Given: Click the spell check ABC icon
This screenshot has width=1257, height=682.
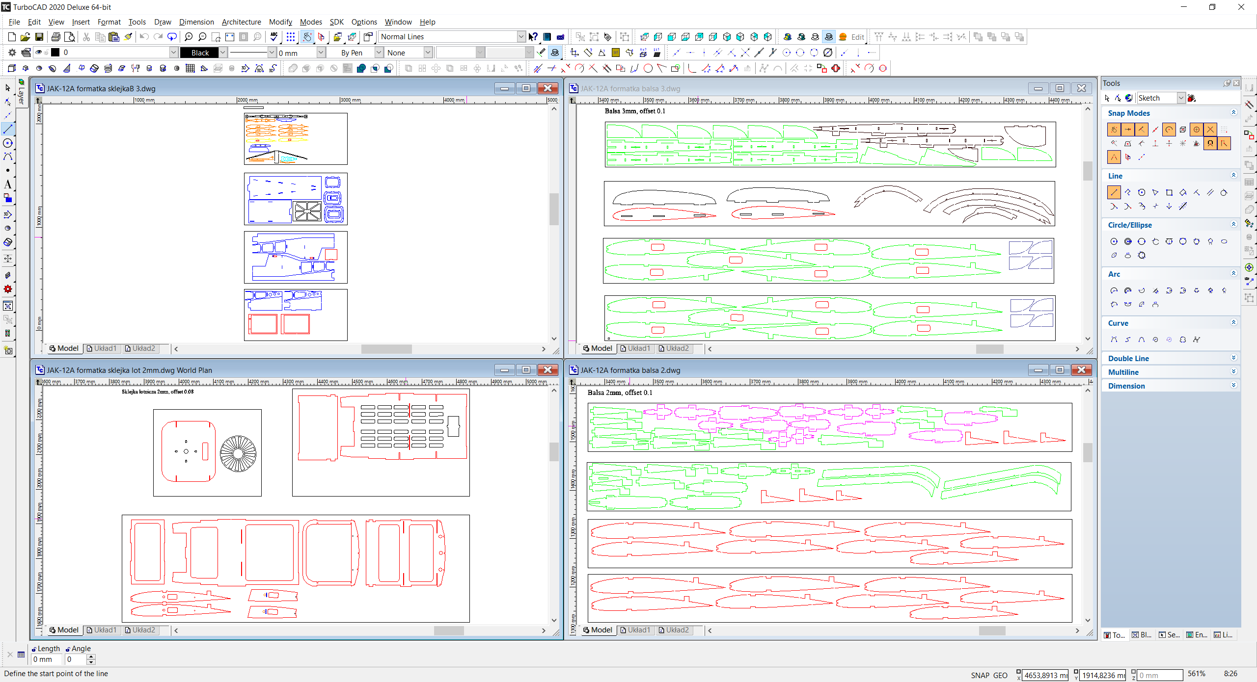Looking at the screenshot, I should point(274,37).
